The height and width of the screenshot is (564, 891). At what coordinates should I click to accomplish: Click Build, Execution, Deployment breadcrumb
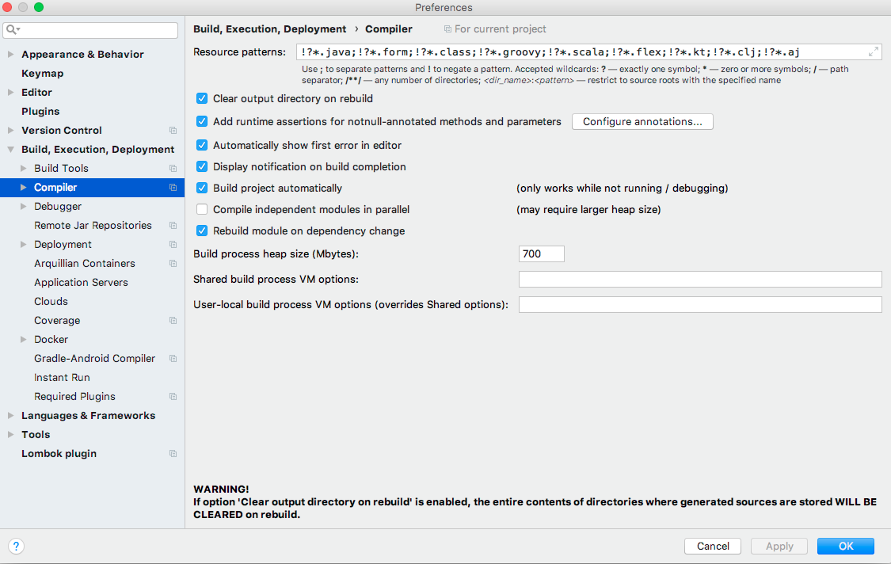[x=269, y=29]
